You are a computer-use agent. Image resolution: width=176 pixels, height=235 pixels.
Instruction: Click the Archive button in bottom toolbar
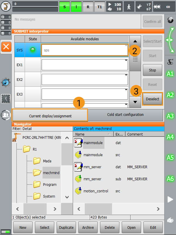coord(88,227)
